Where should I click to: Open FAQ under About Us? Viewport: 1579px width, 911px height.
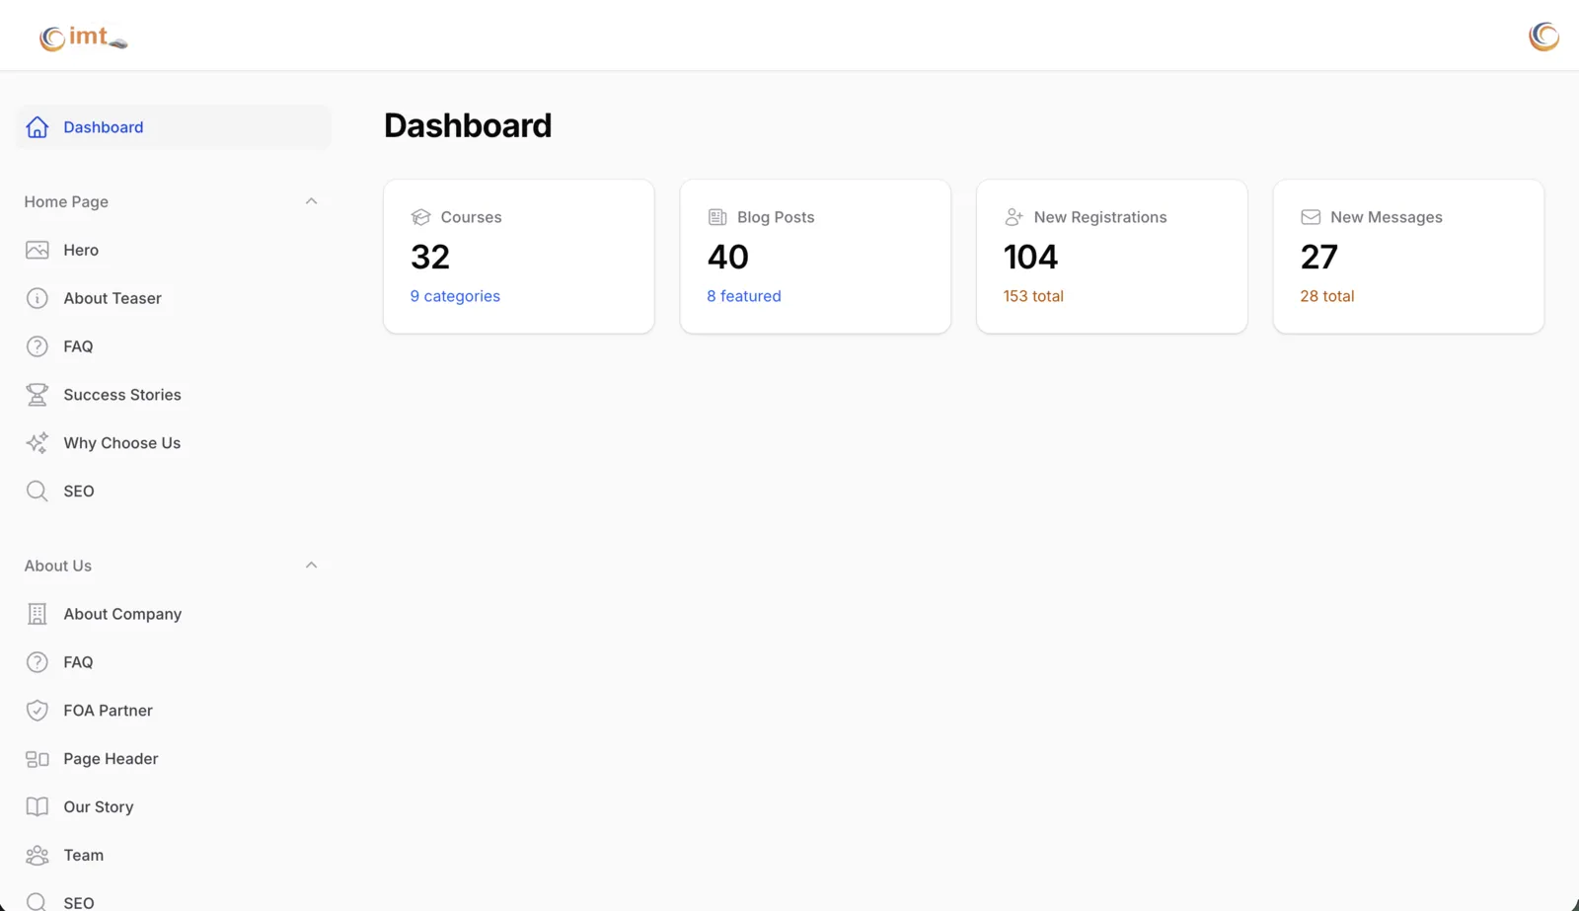coord(174,662)
